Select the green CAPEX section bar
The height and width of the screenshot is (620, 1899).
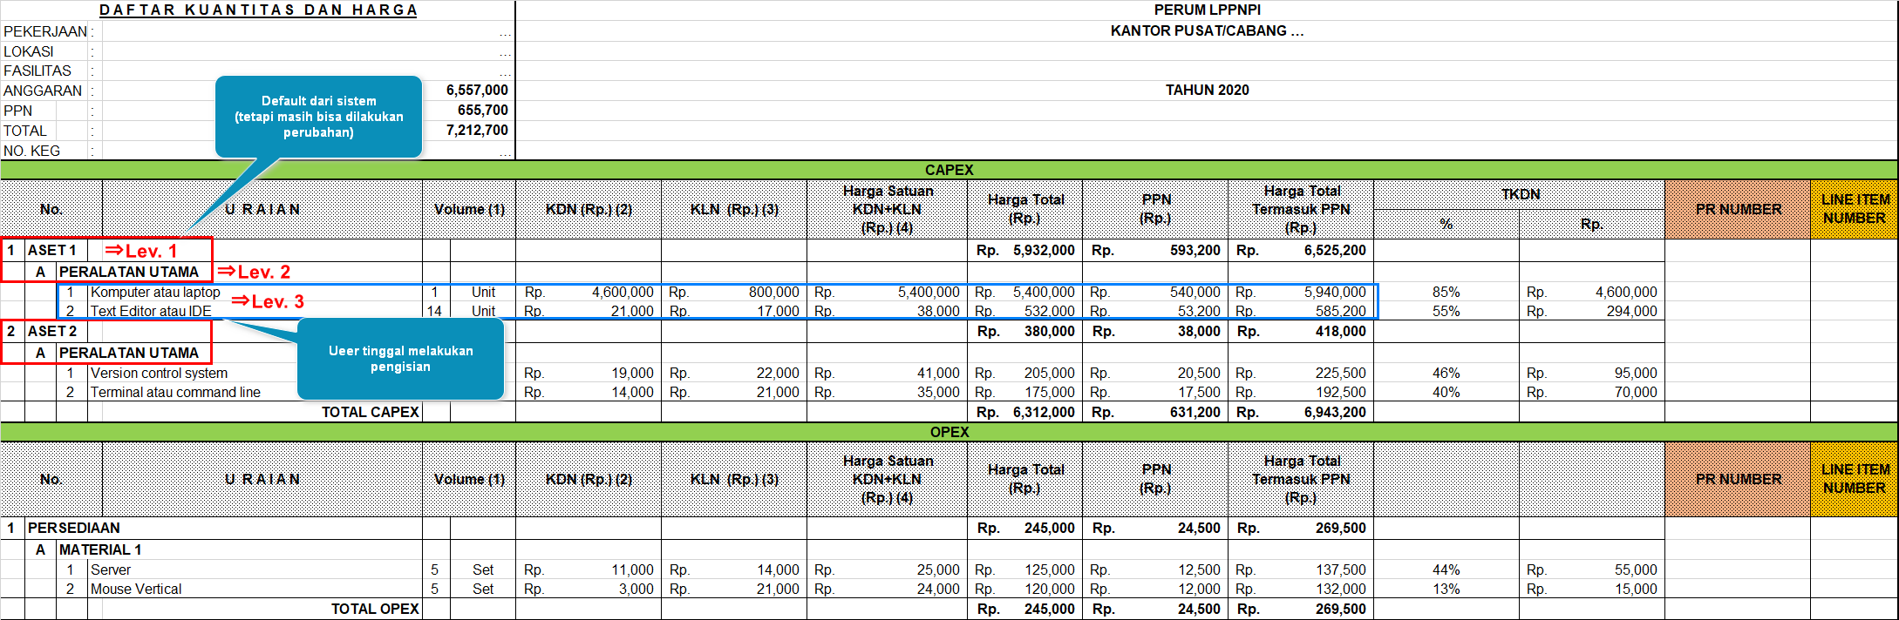click(949, 170)
